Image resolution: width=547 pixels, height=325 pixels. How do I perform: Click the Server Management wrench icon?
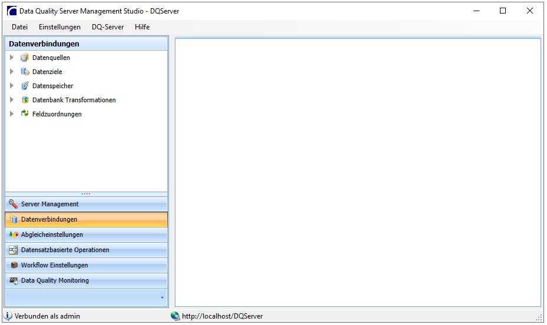tap(14, 204)
